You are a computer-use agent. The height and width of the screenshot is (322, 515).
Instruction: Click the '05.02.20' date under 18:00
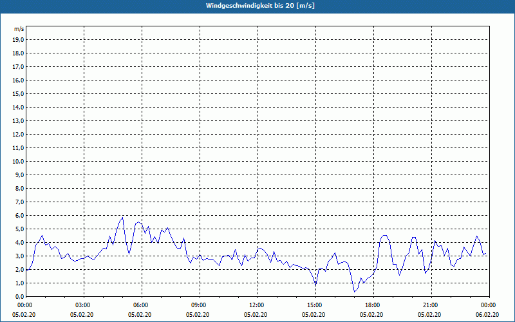click(371, 315)
